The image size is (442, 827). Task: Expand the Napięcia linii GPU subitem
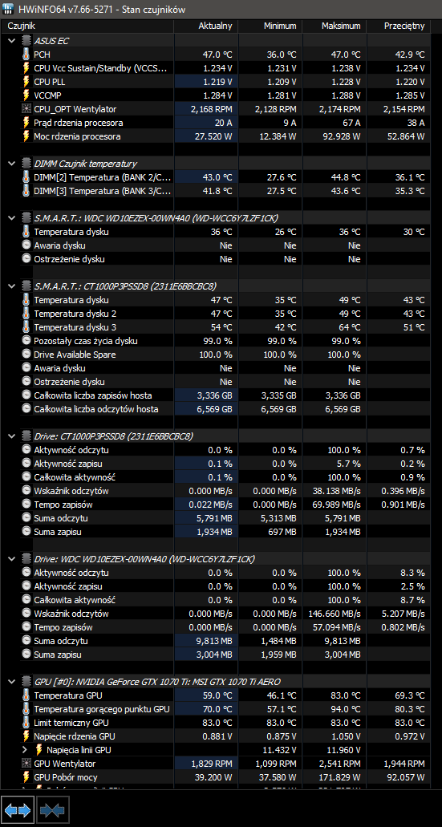pos(24,749)
